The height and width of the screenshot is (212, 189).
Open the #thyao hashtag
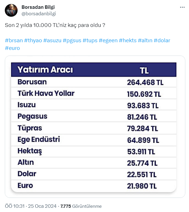[x=33, y=41]
